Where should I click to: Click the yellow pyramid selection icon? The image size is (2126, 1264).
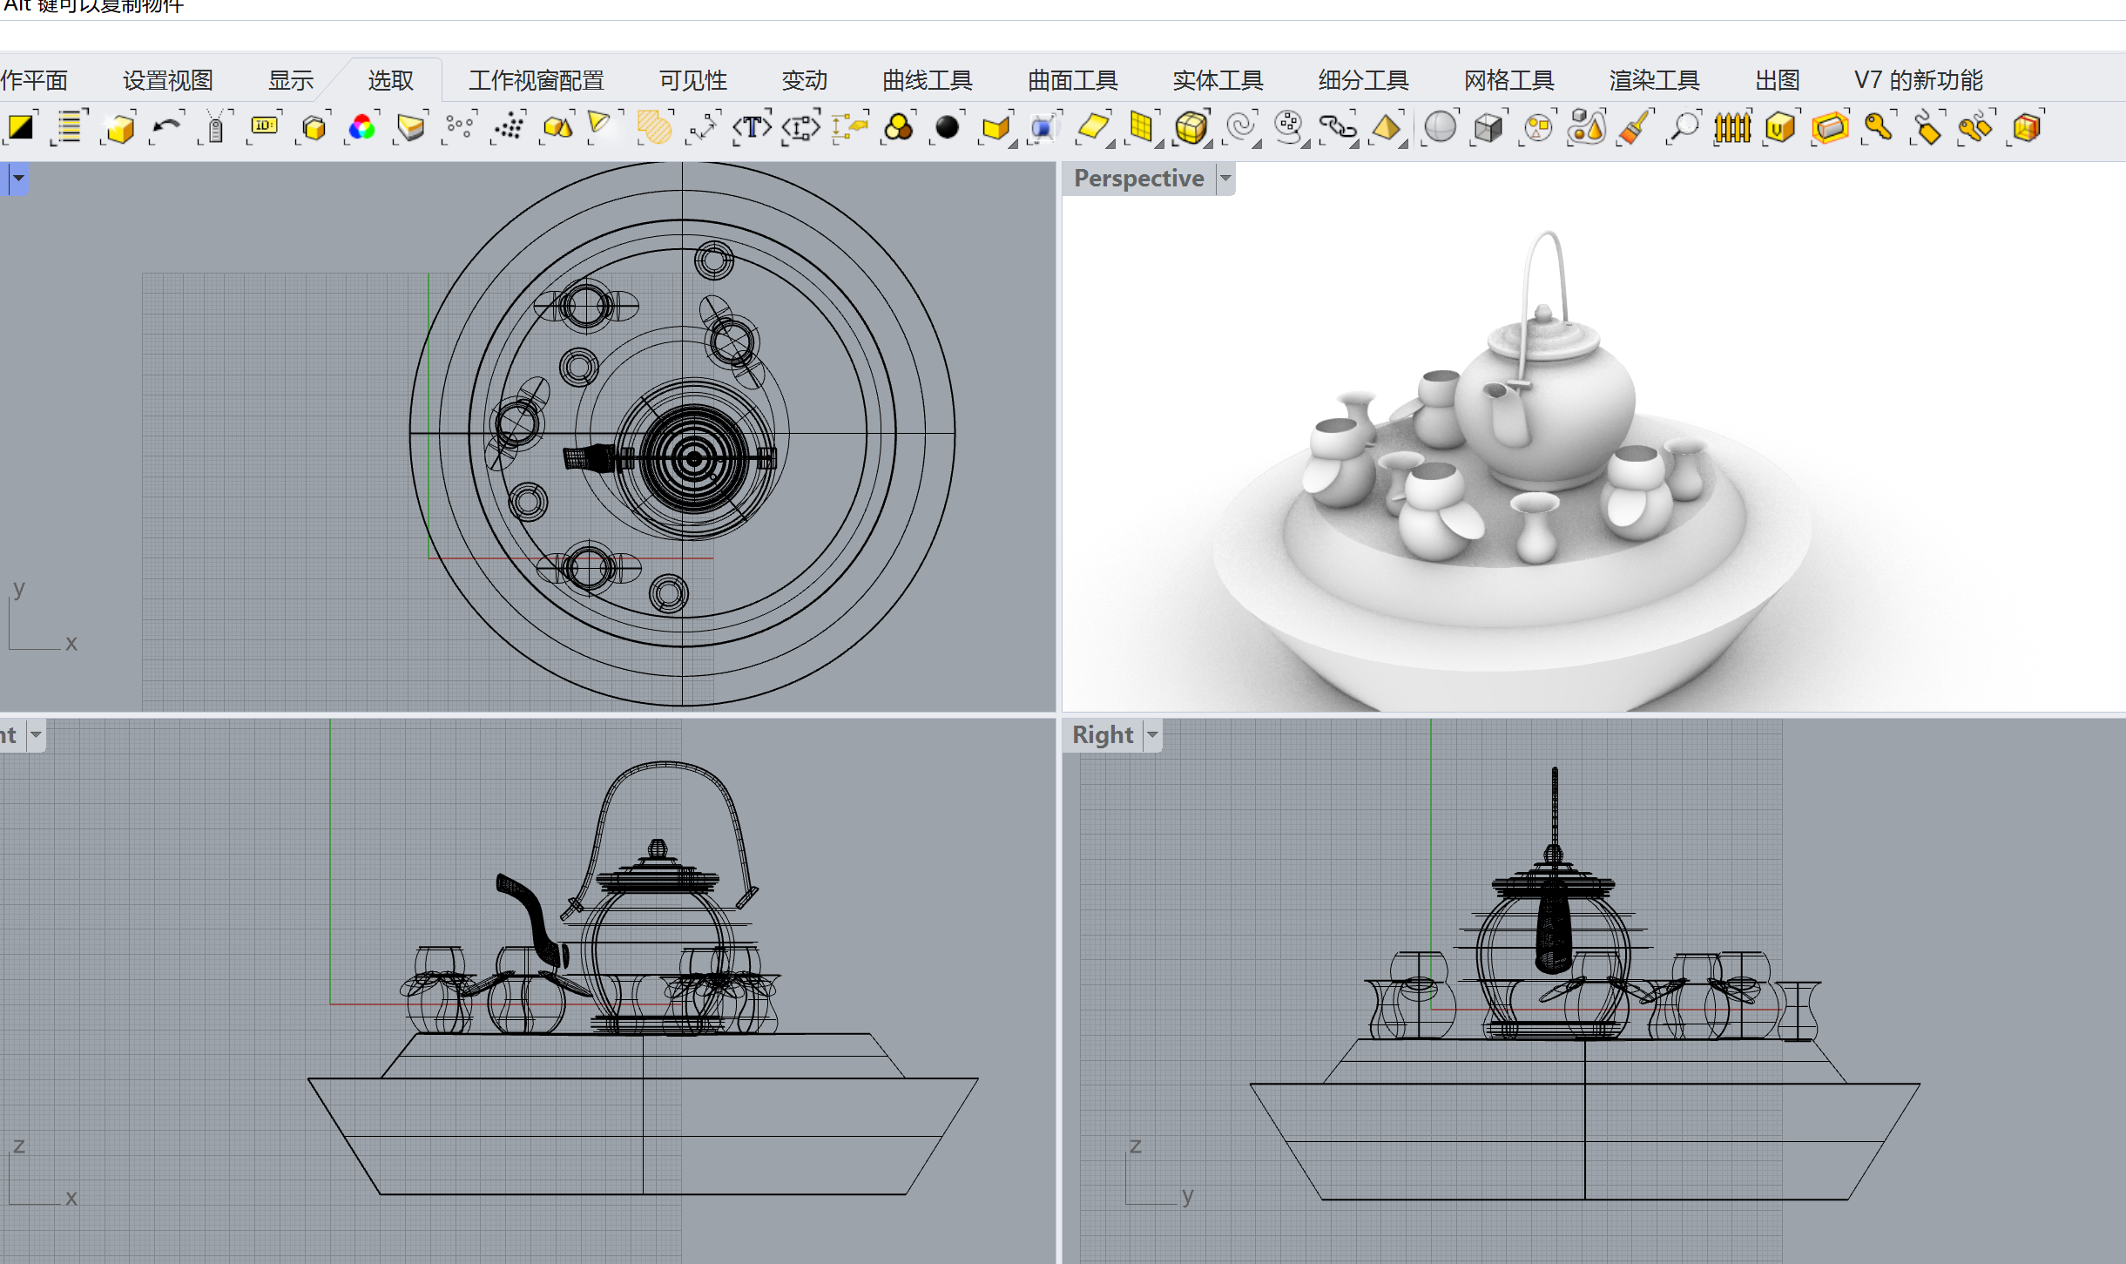coord(1387,128)
